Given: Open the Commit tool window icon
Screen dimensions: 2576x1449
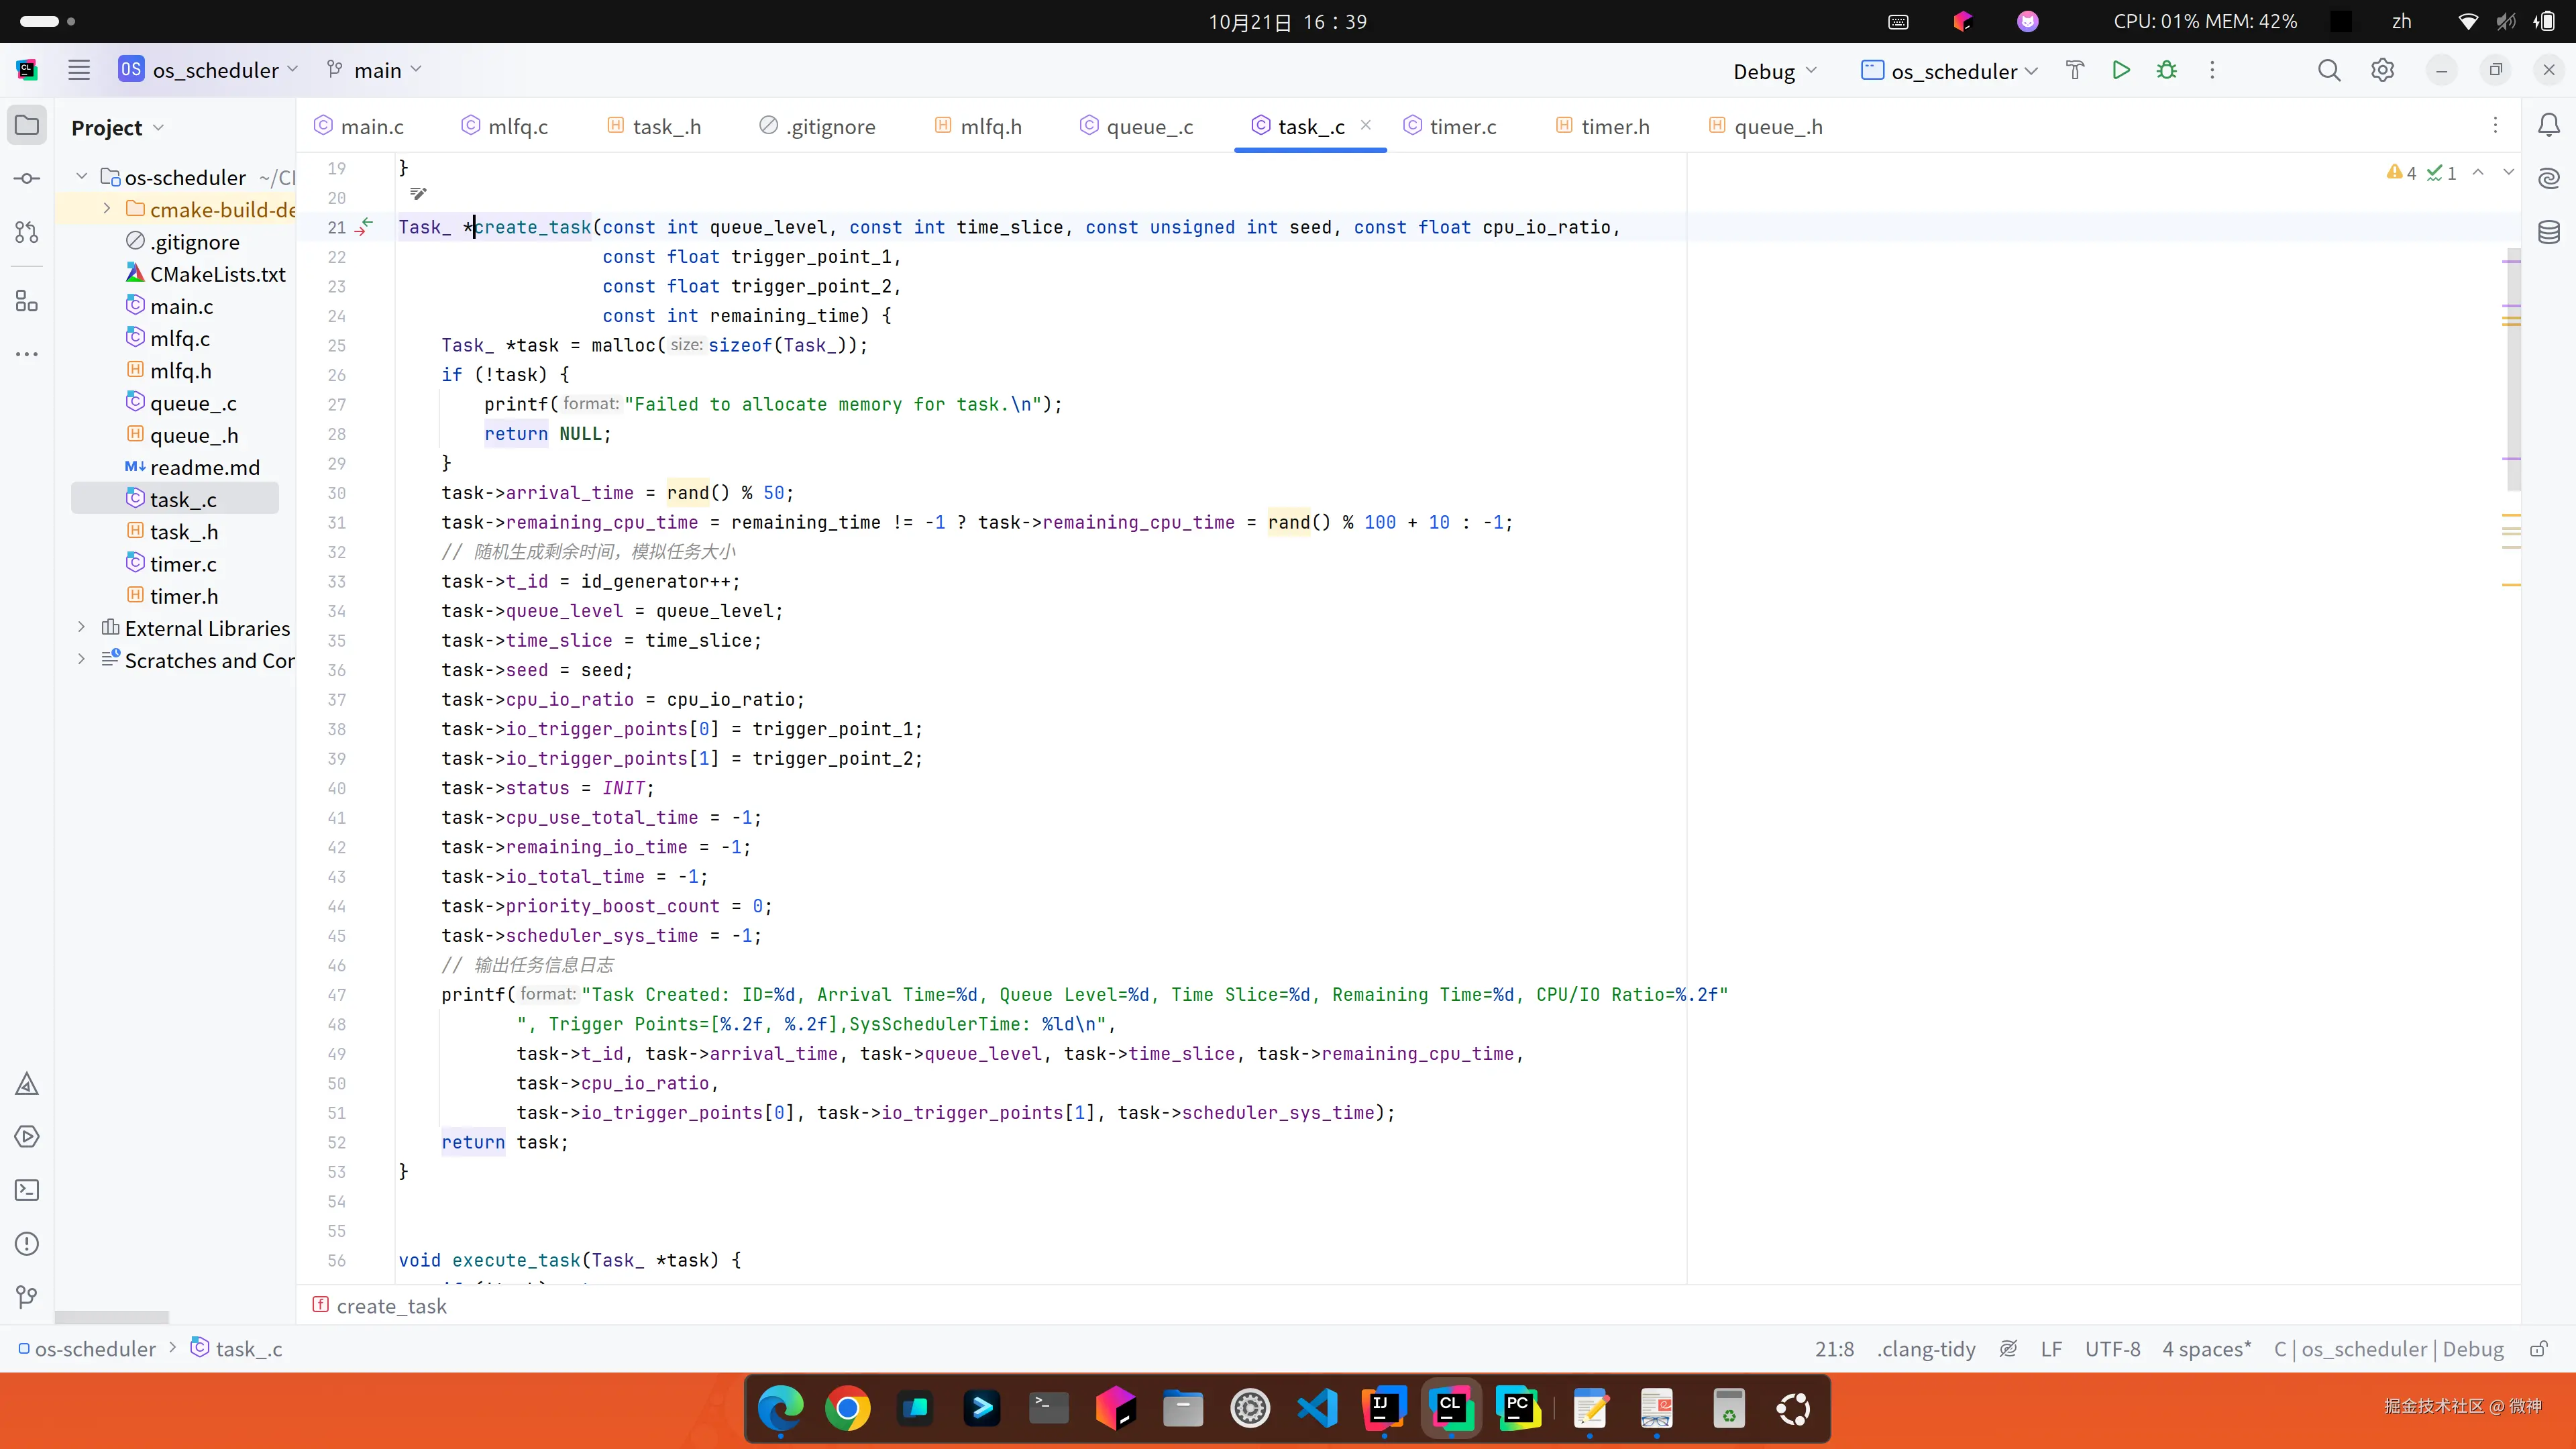Looking at the screenshot, I should click(x=27, y=179).
